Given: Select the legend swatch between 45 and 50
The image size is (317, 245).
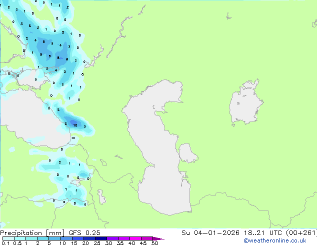Looking at the screenshot, I should coord(147,238).
